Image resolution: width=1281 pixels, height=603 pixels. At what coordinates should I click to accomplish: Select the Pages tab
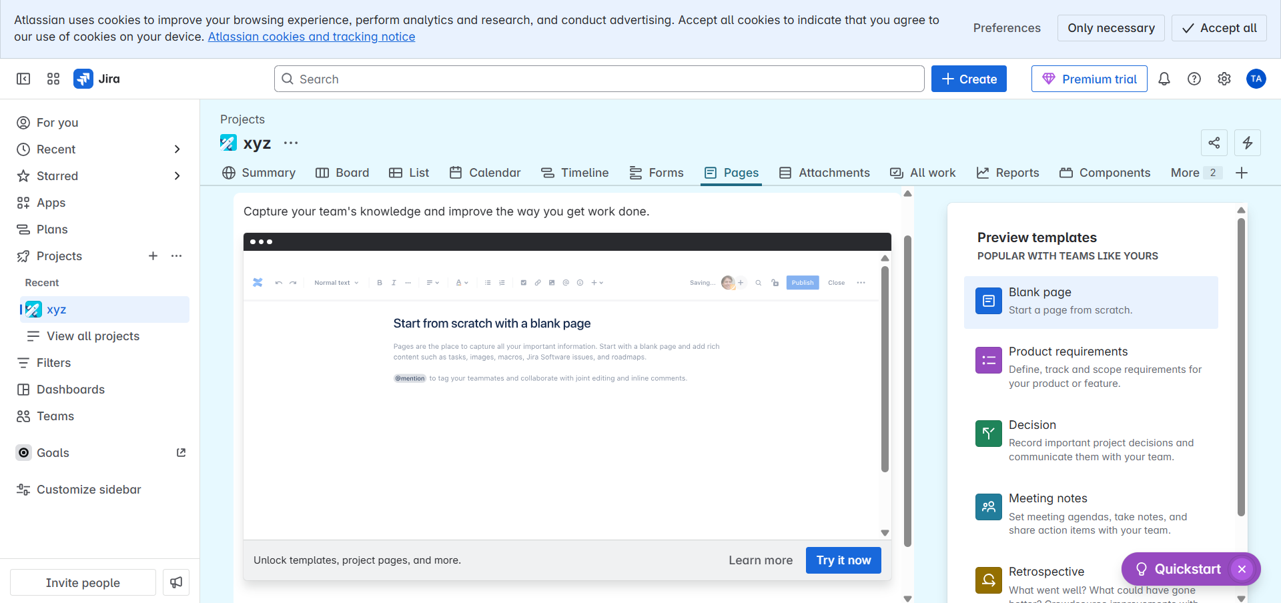click(x=731, y=173)
